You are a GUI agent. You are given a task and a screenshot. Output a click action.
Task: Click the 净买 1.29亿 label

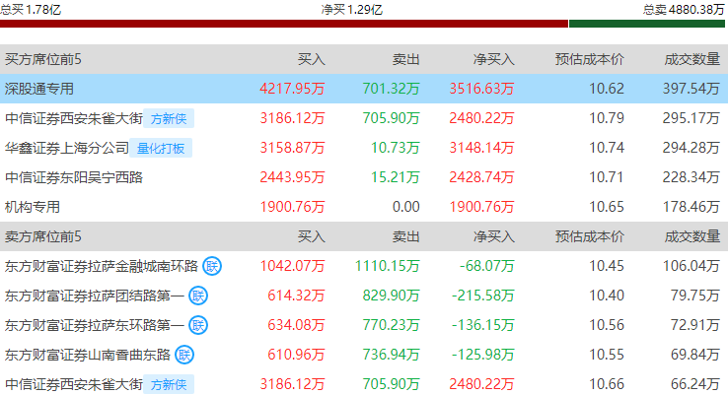pos(352,9)
